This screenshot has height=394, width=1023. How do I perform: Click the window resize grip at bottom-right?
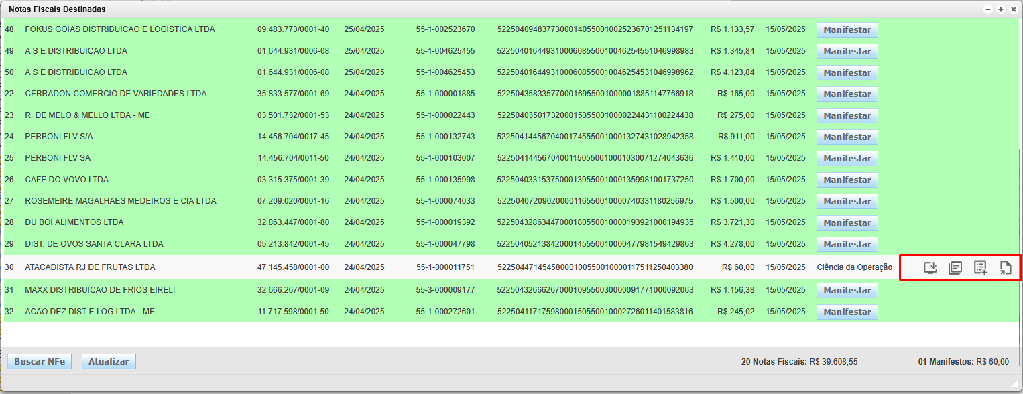click(x=1015, y=385)
